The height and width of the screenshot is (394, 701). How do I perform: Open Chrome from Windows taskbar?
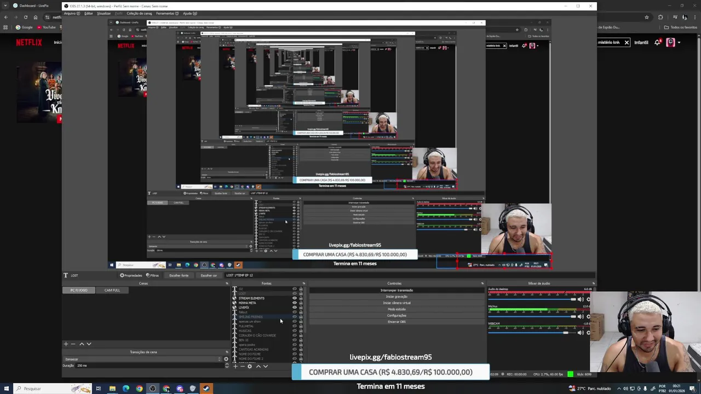(x=139, y=389)
